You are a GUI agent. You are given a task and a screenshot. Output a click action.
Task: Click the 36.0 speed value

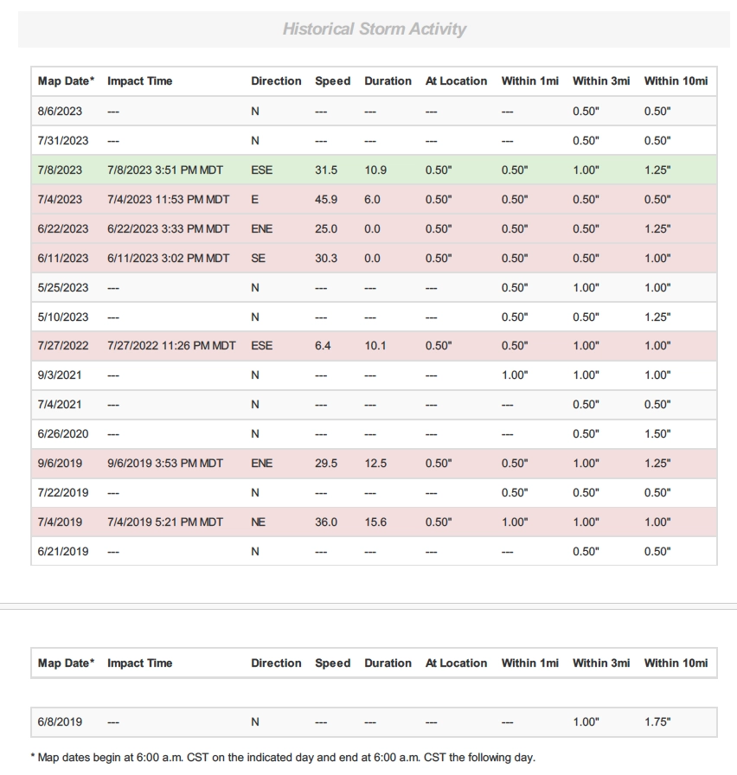pos(326,522)
